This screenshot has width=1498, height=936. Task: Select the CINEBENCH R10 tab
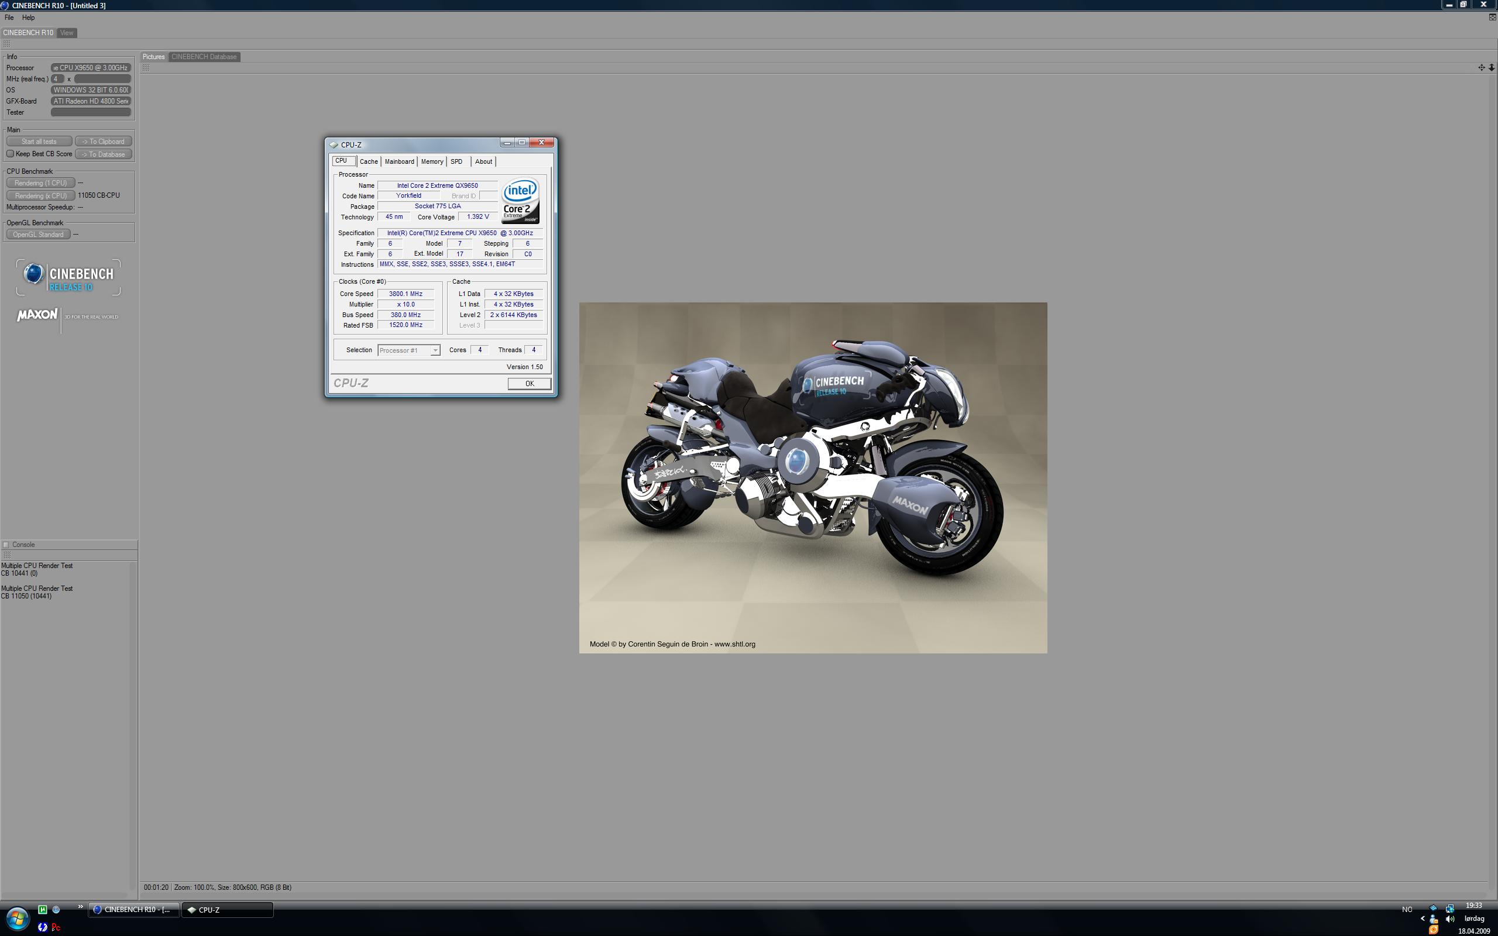(29, 33)
